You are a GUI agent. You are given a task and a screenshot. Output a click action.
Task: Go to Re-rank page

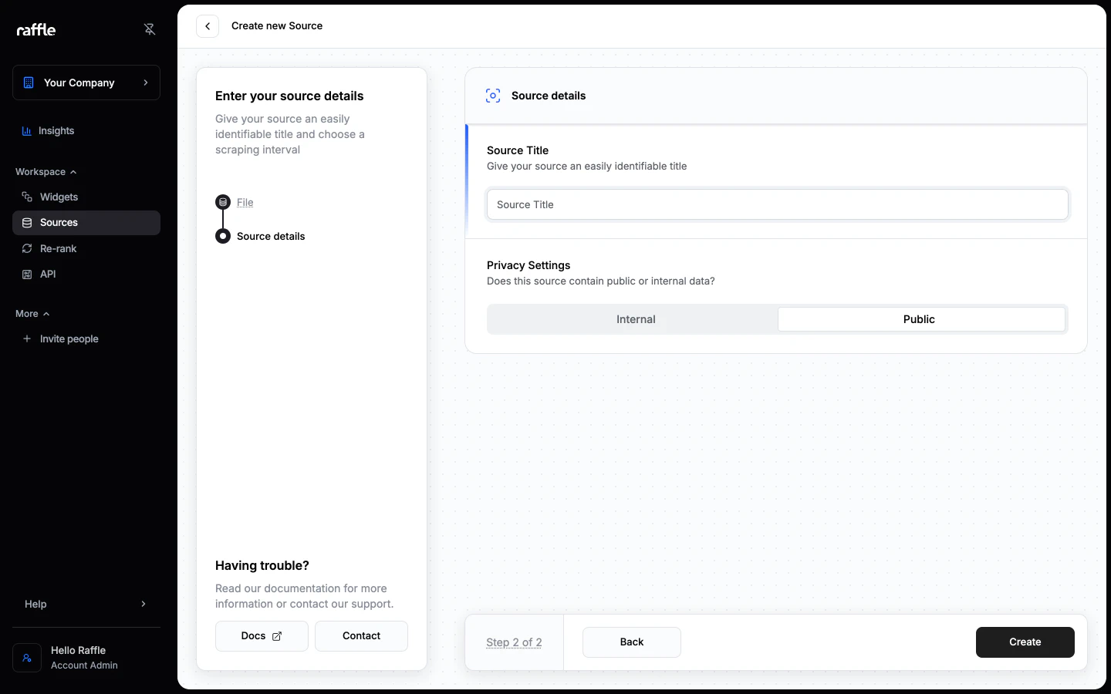click(86, 248)
